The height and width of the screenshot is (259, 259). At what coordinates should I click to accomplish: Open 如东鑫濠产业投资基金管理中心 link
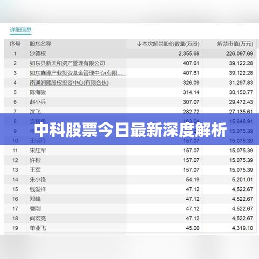[x=78, y=73]
